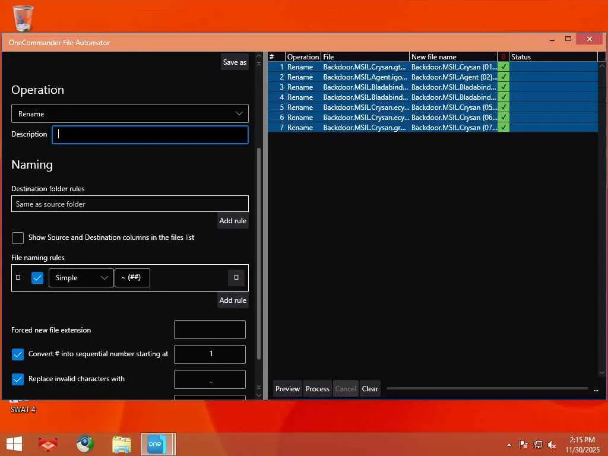The height and width of the screenshot is (456, 608).
Task: Click the Process button
Action: pyautogui.click(x=317, y=388)
